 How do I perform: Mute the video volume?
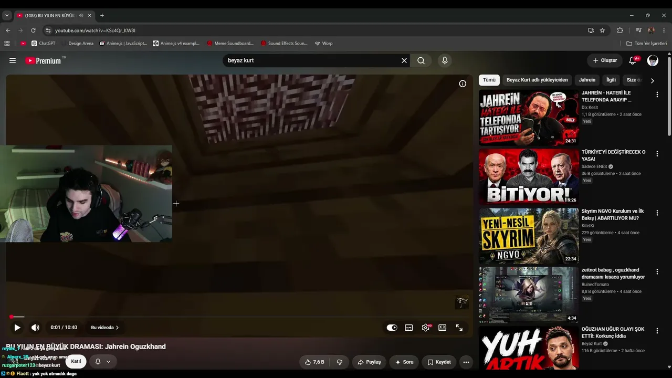(x=35, y=328)
